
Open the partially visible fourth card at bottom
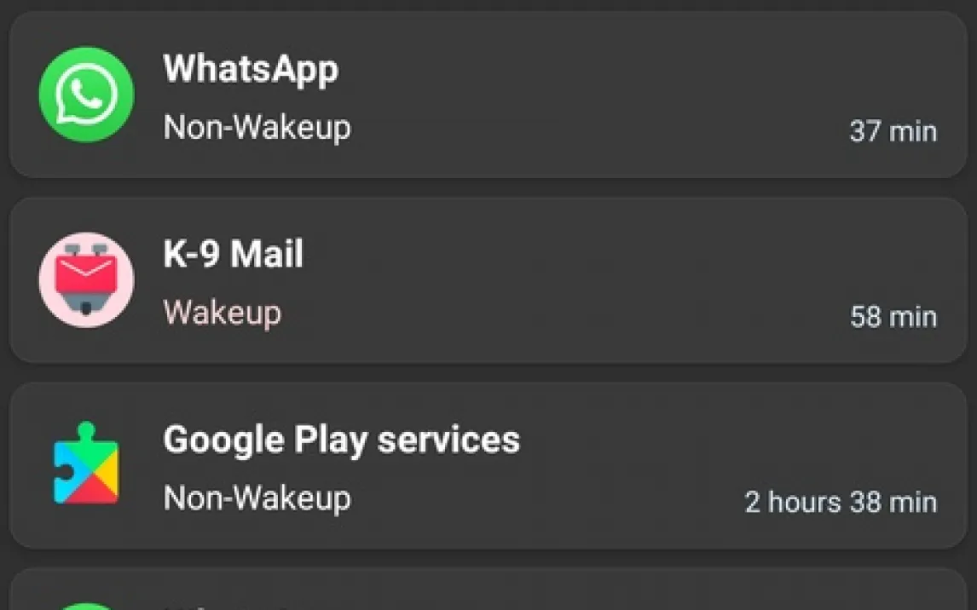(488, 589)
